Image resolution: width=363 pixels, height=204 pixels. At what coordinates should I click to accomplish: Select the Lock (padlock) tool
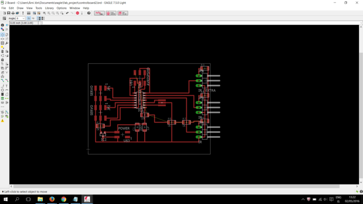pyautogui.click(x=3, y=60)
